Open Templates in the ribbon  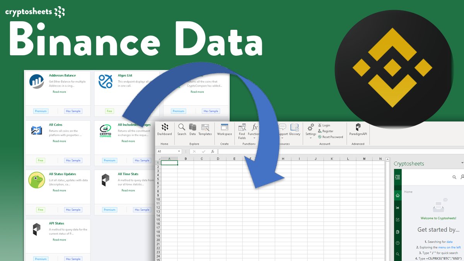(205, 130)
